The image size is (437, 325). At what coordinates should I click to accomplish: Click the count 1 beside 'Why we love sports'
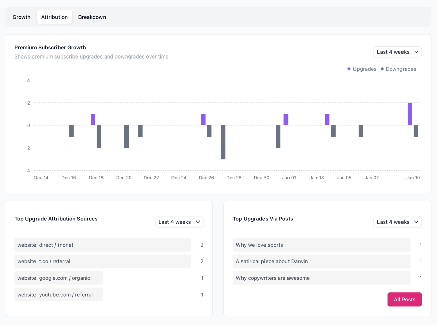pos(420,245)
